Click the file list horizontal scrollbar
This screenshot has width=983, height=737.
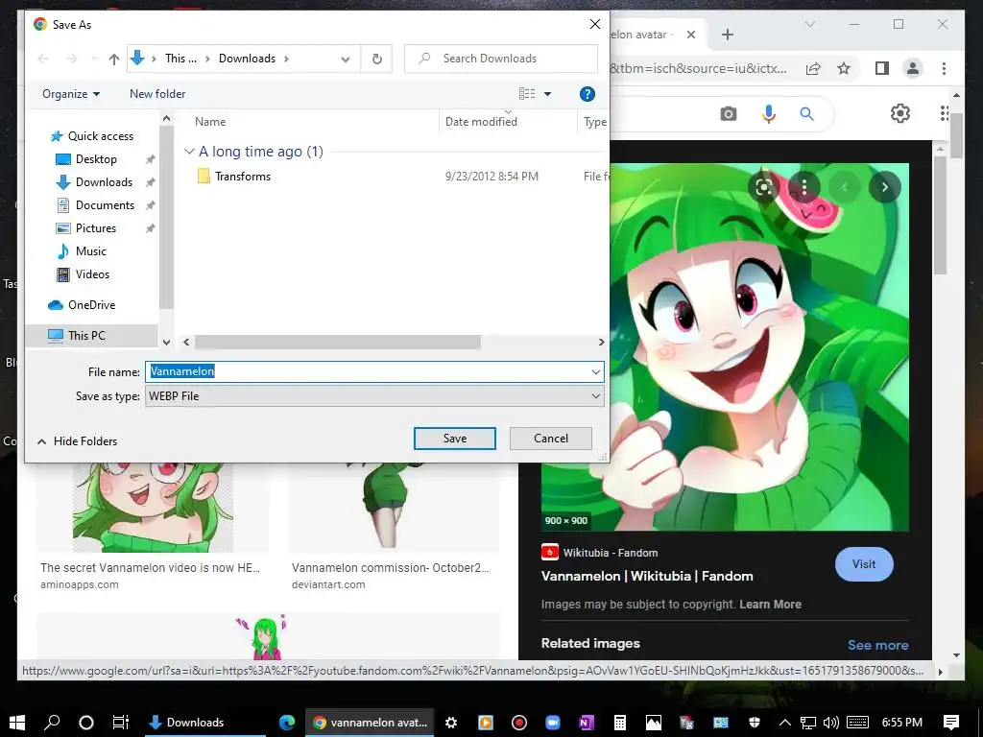[x=337, y=343]
